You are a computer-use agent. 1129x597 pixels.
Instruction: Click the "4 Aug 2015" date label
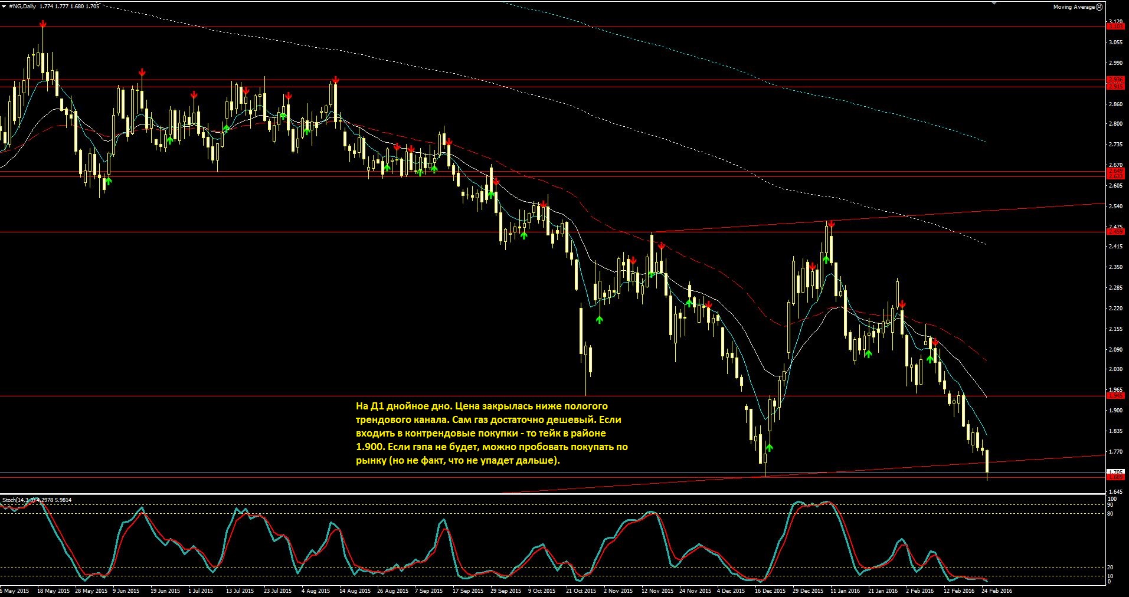[x=316, y=591]
